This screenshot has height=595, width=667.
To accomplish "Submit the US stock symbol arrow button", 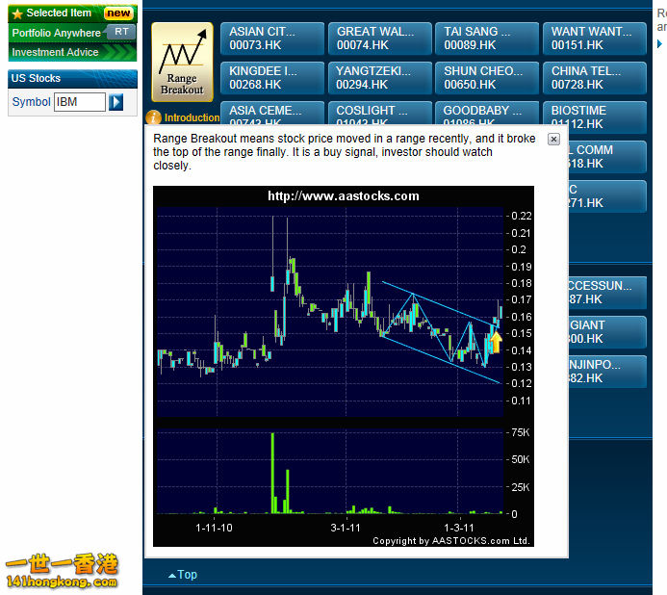I will (116, 102).
